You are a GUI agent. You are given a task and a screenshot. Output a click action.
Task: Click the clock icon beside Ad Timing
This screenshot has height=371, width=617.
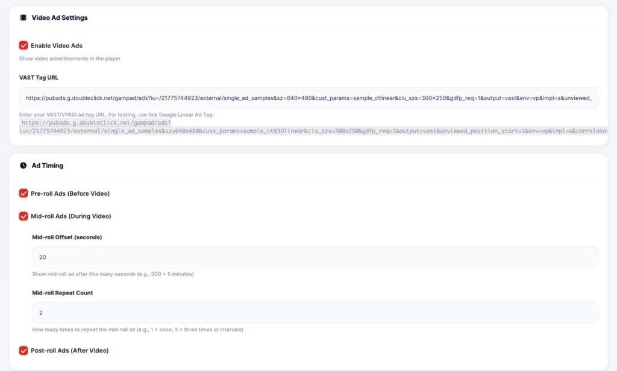point(23,165)
